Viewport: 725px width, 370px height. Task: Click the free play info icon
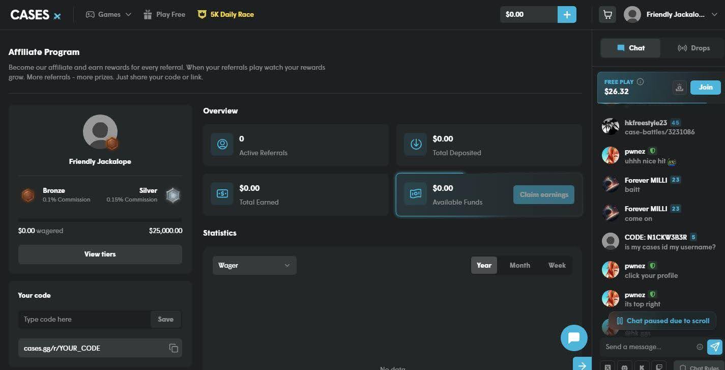click(640, 81)
